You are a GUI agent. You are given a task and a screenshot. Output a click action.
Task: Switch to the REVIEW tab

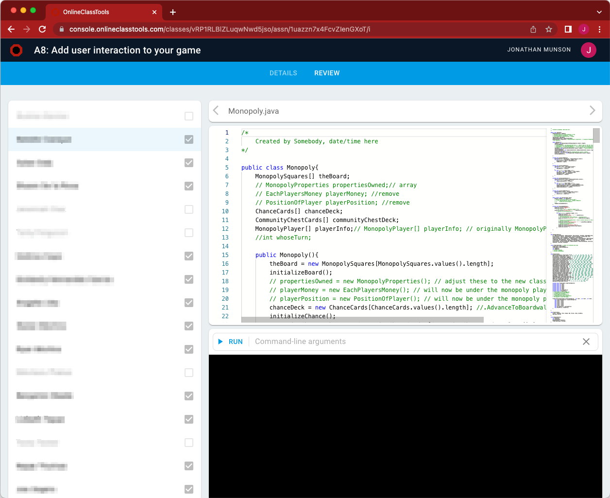tap(327, 73)
